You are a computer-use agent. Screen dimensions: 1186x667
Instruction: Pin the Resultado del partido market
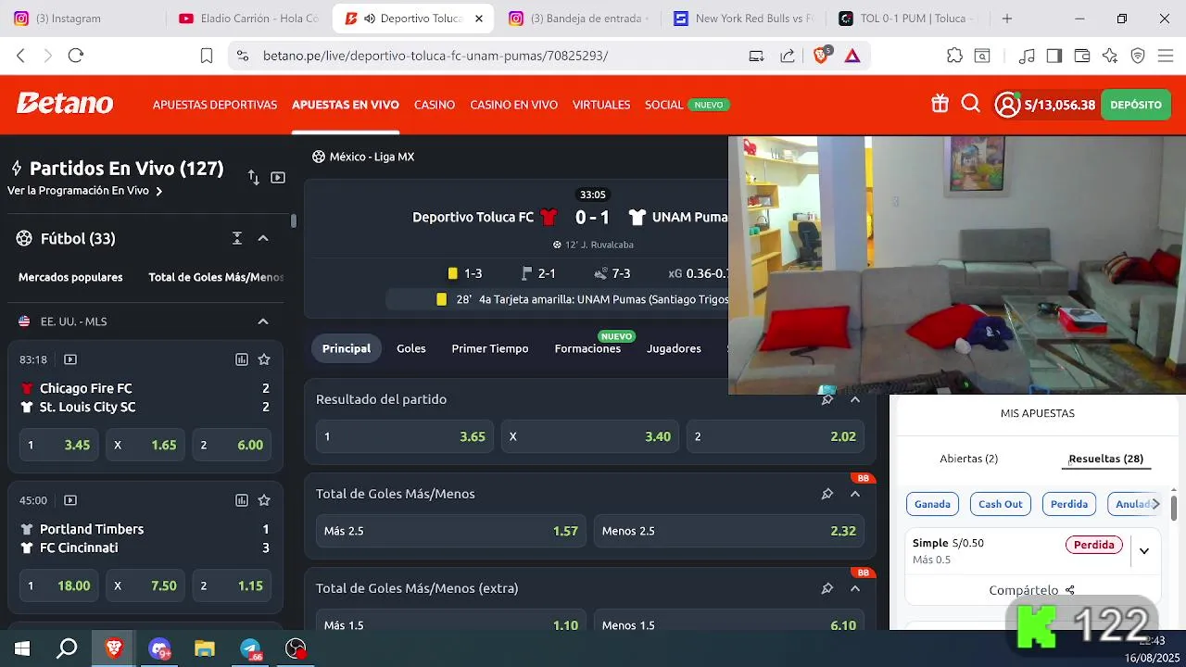pos(826,399)
